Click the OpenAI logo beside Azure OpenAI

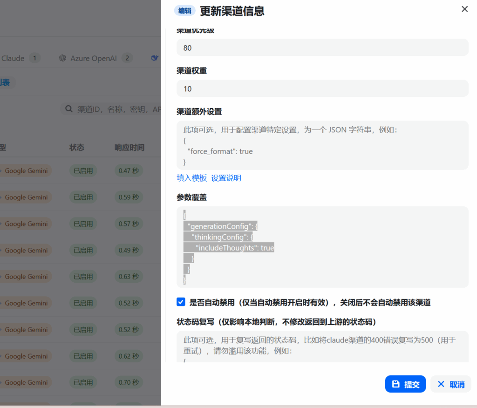(62, 58)
